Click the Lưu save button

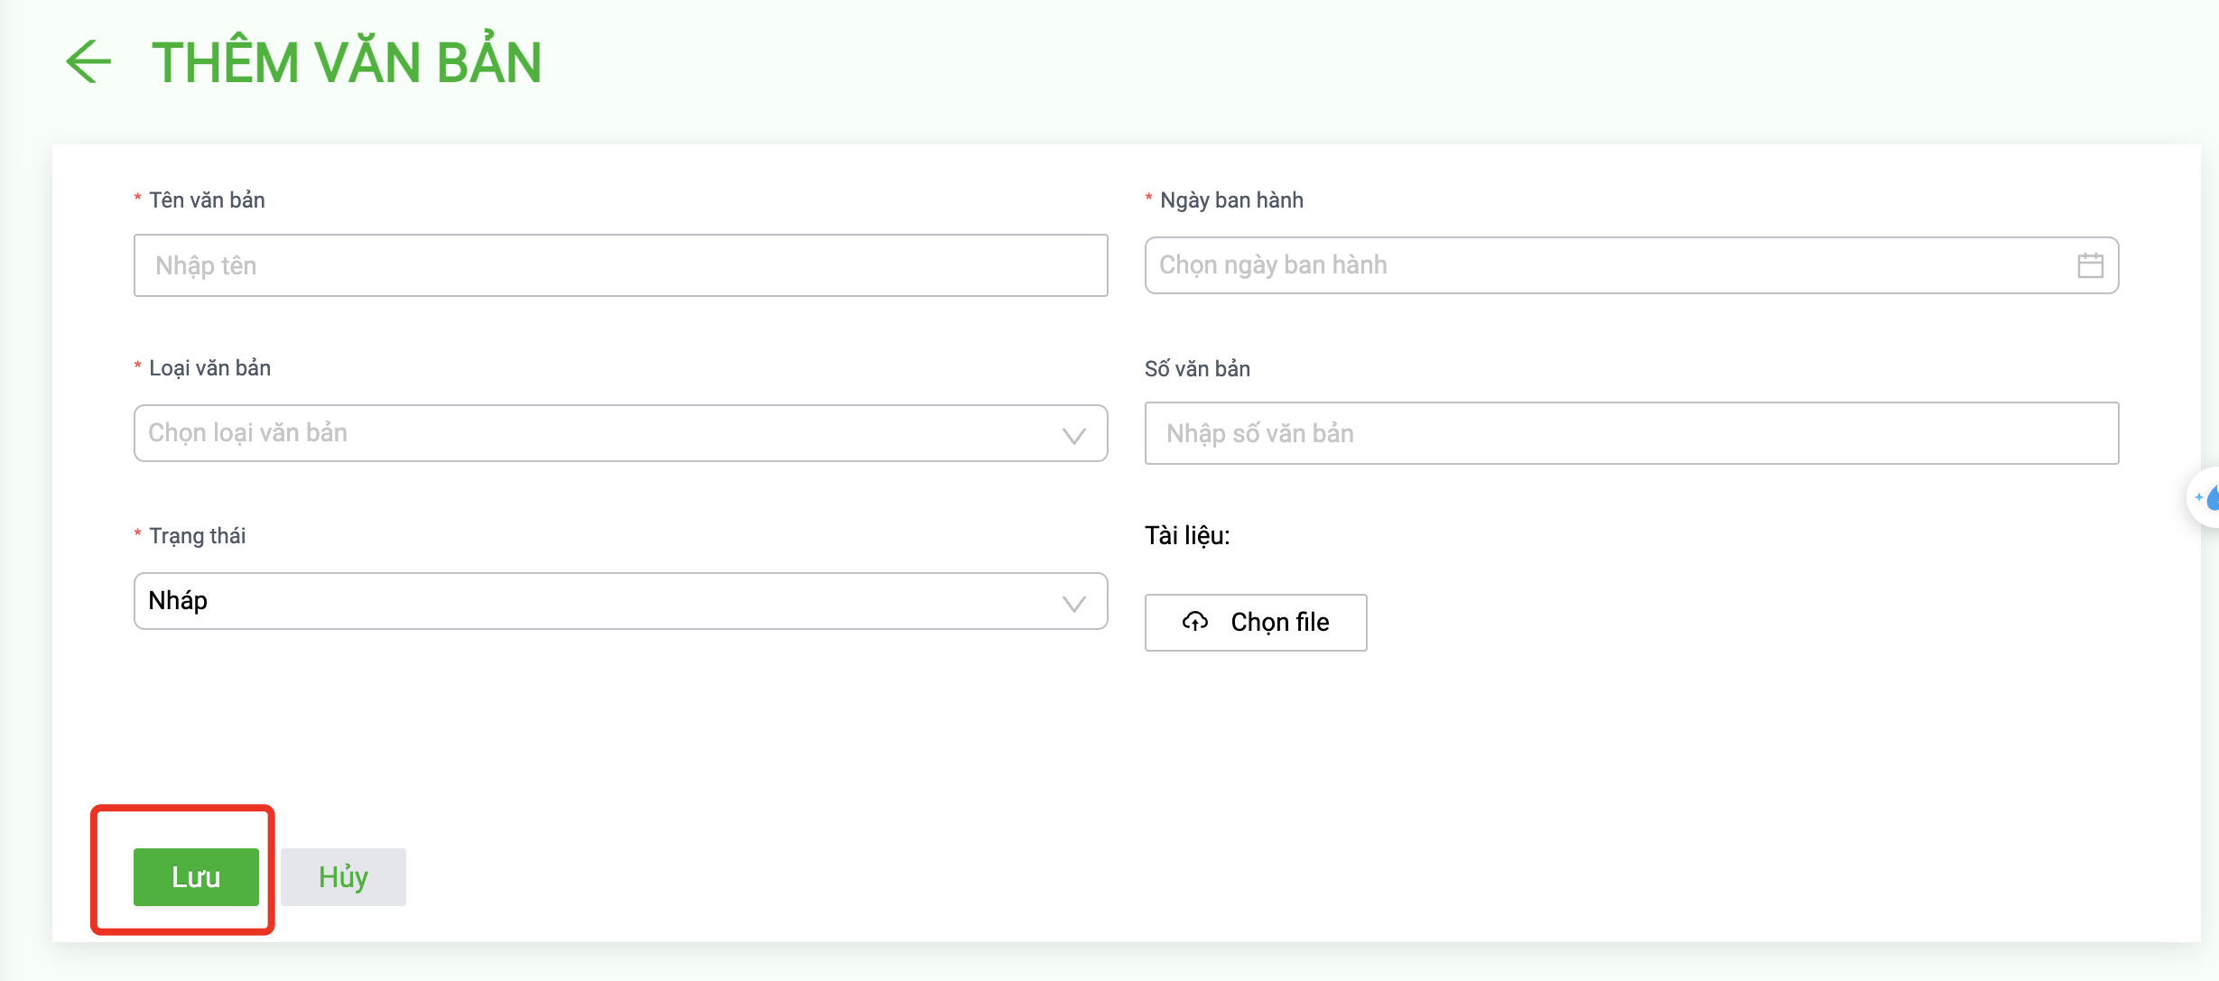click(196, 877)
